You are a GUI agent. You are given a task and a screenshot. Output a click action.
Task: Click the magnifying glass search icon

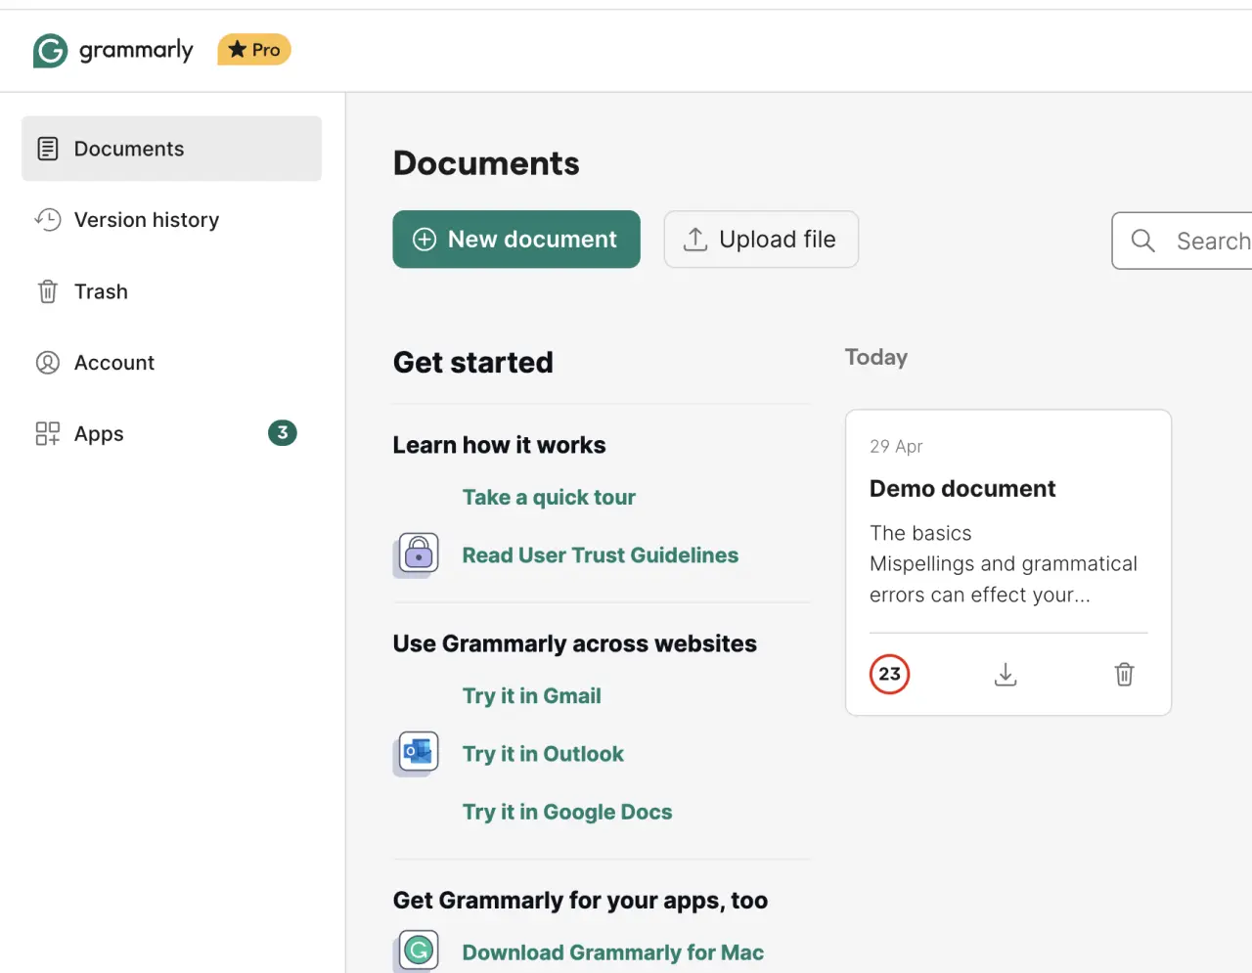1142,241
